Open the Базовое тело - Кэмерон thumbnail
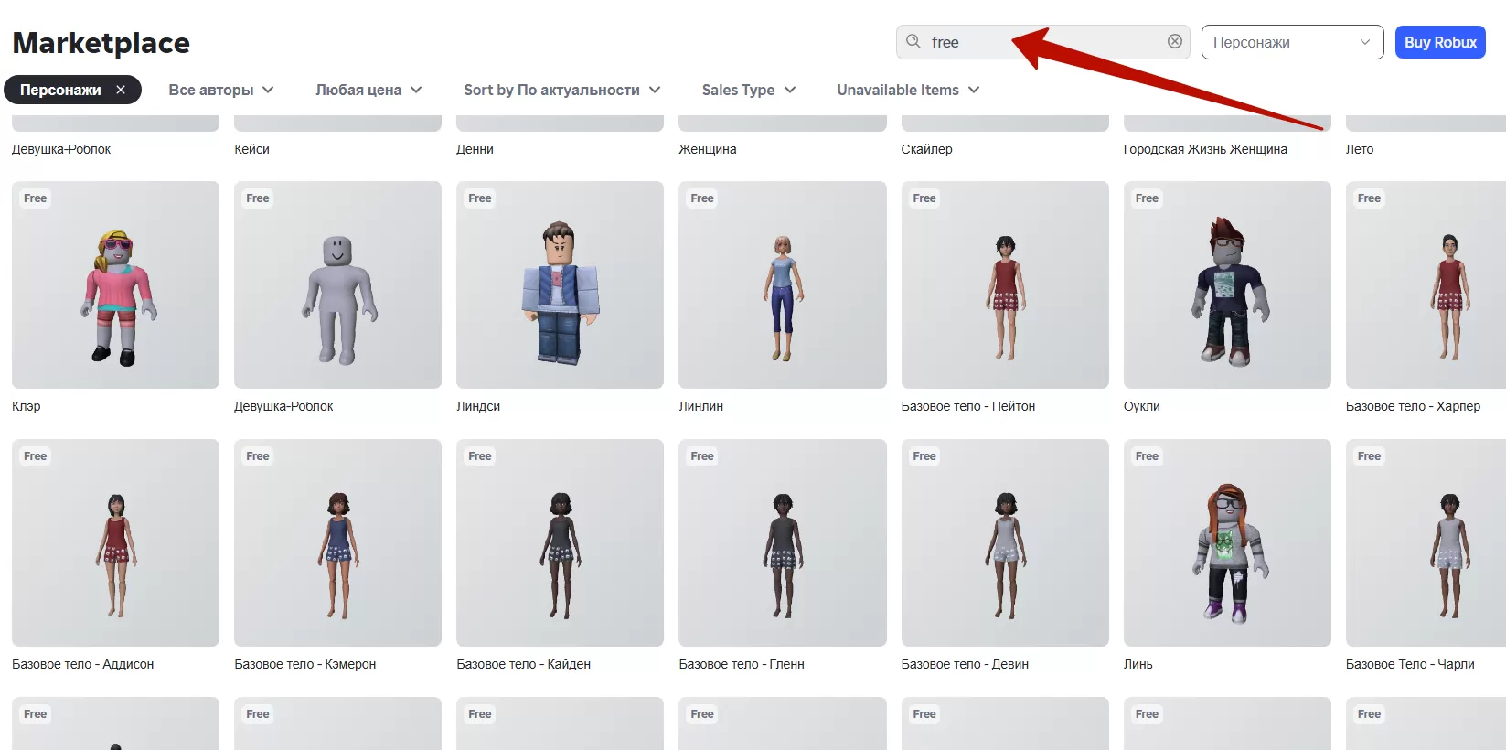 [x=337, y=542]
